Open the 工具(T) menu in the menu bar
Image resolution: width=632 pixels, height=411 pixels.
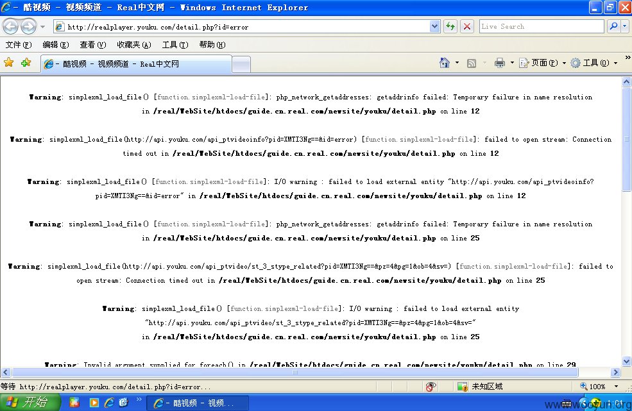(x=175, y=45)
